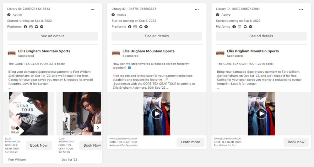Click 'Sponsored' label in ad 1045751066563835
The image size is (314, 167).
point(130,56)
